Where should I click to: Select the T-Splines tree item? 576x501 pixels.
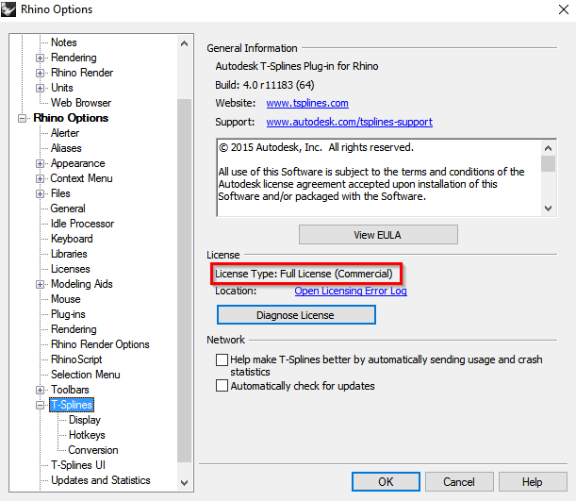[x=72, y=405]
